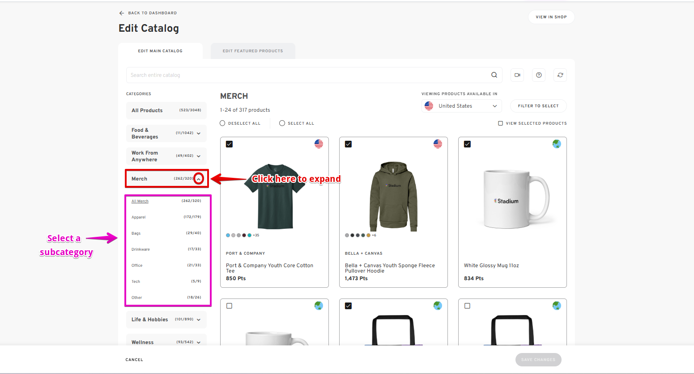Toggle View Selected Products checkbox
The image size is (694, 374).
[500, 123]
